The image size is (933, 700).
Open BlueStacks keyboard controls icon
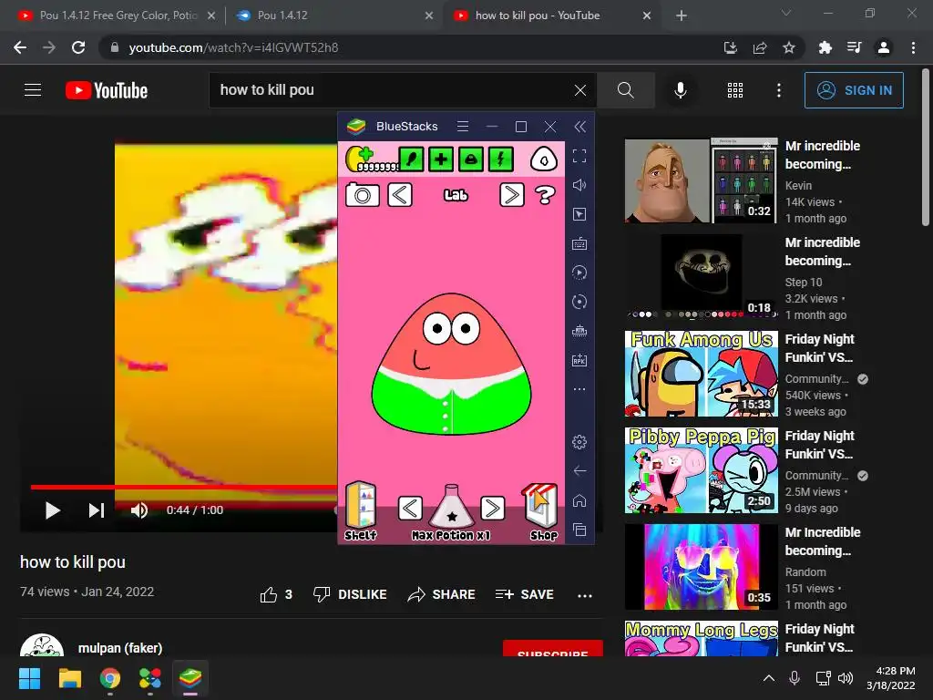579,243
